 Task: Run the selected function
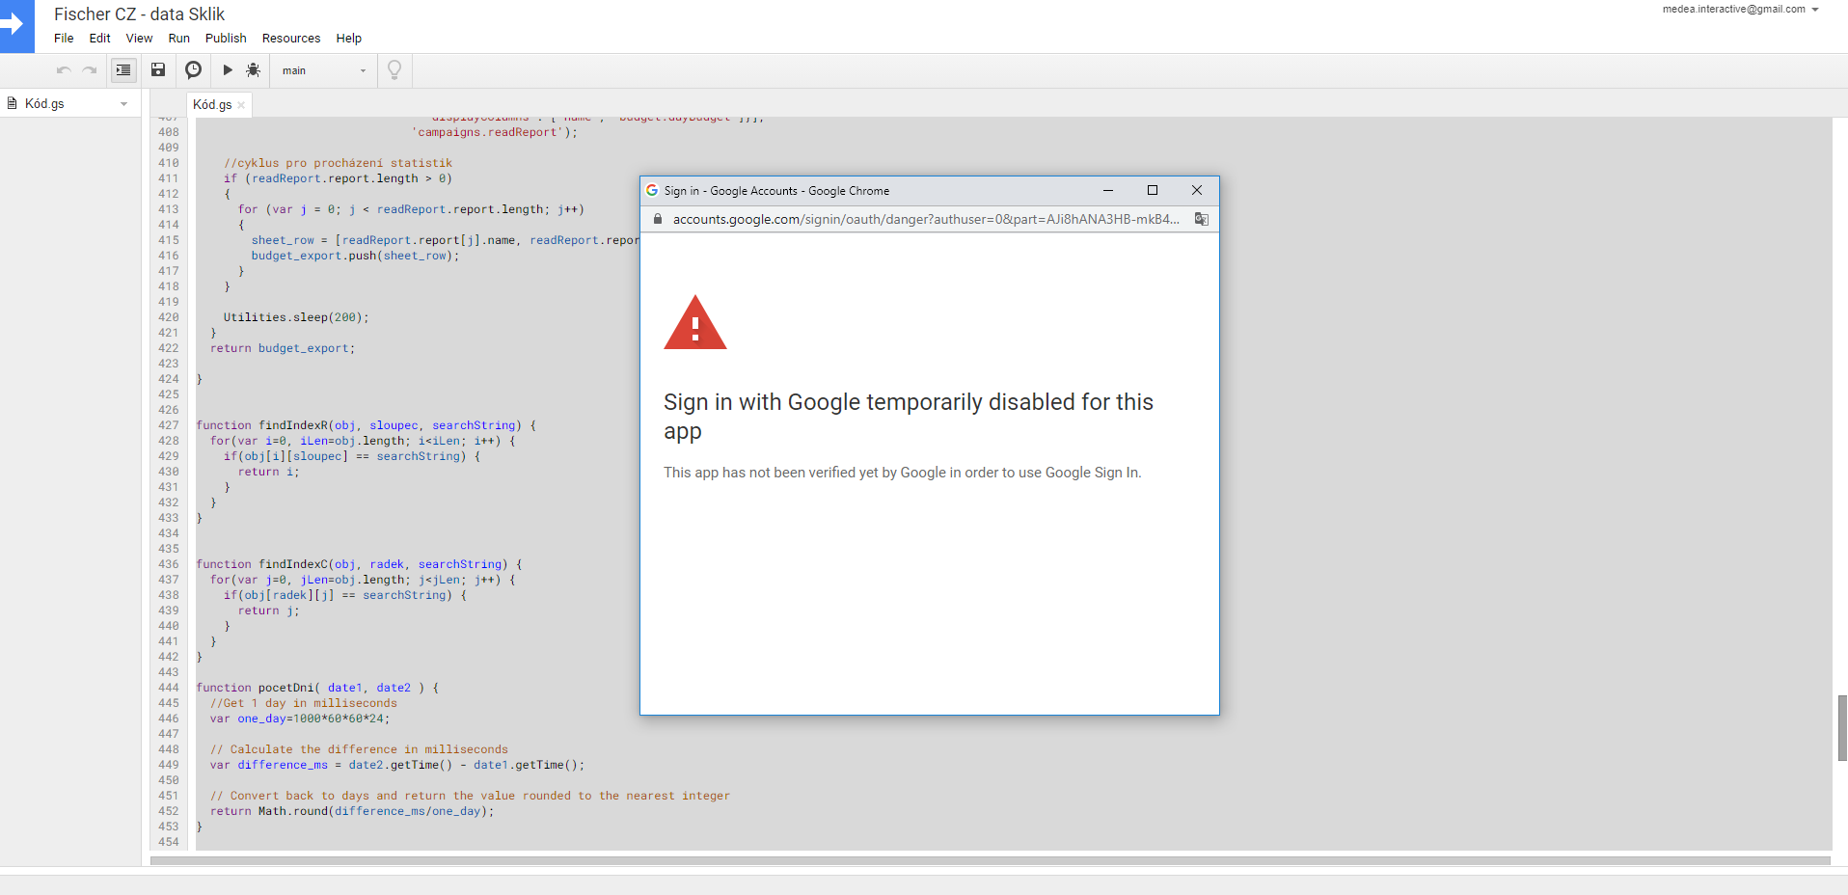(228, 70)
